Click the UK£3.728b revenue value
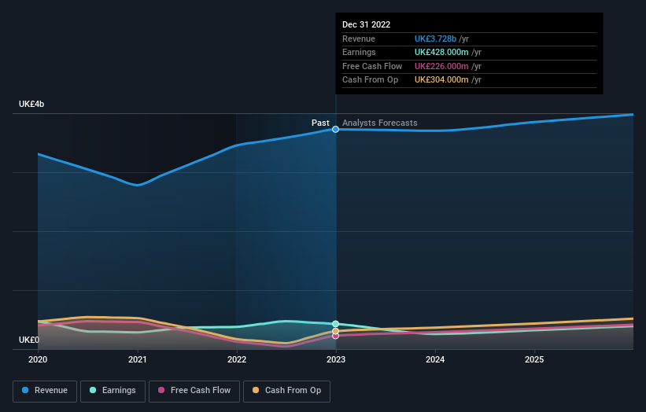 tap(435, 39)
